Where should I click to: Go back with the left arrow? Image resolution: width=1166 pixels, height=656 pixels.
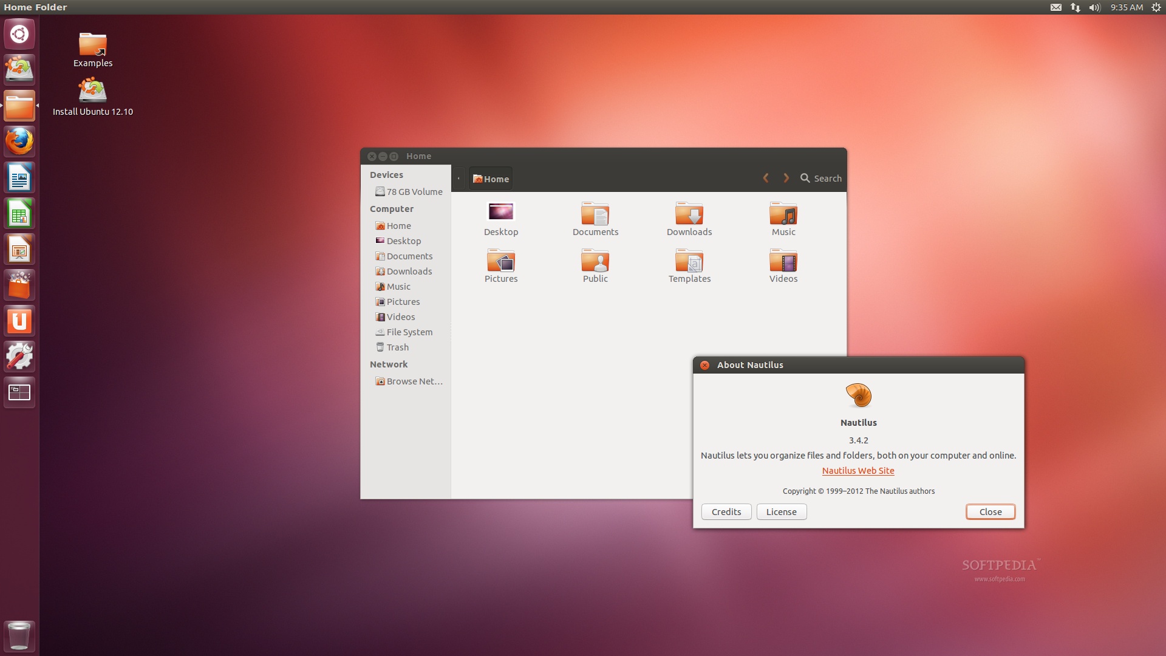766,178
